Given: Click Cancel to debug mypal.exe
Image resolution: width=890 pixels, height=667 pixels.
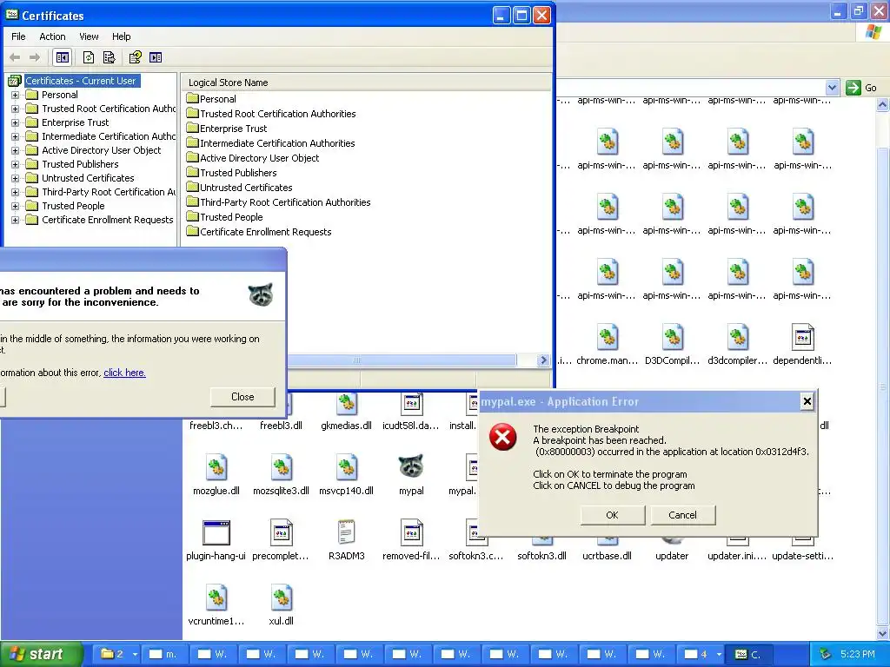Looking at the screenshot, I should click(x=682, y=515).
